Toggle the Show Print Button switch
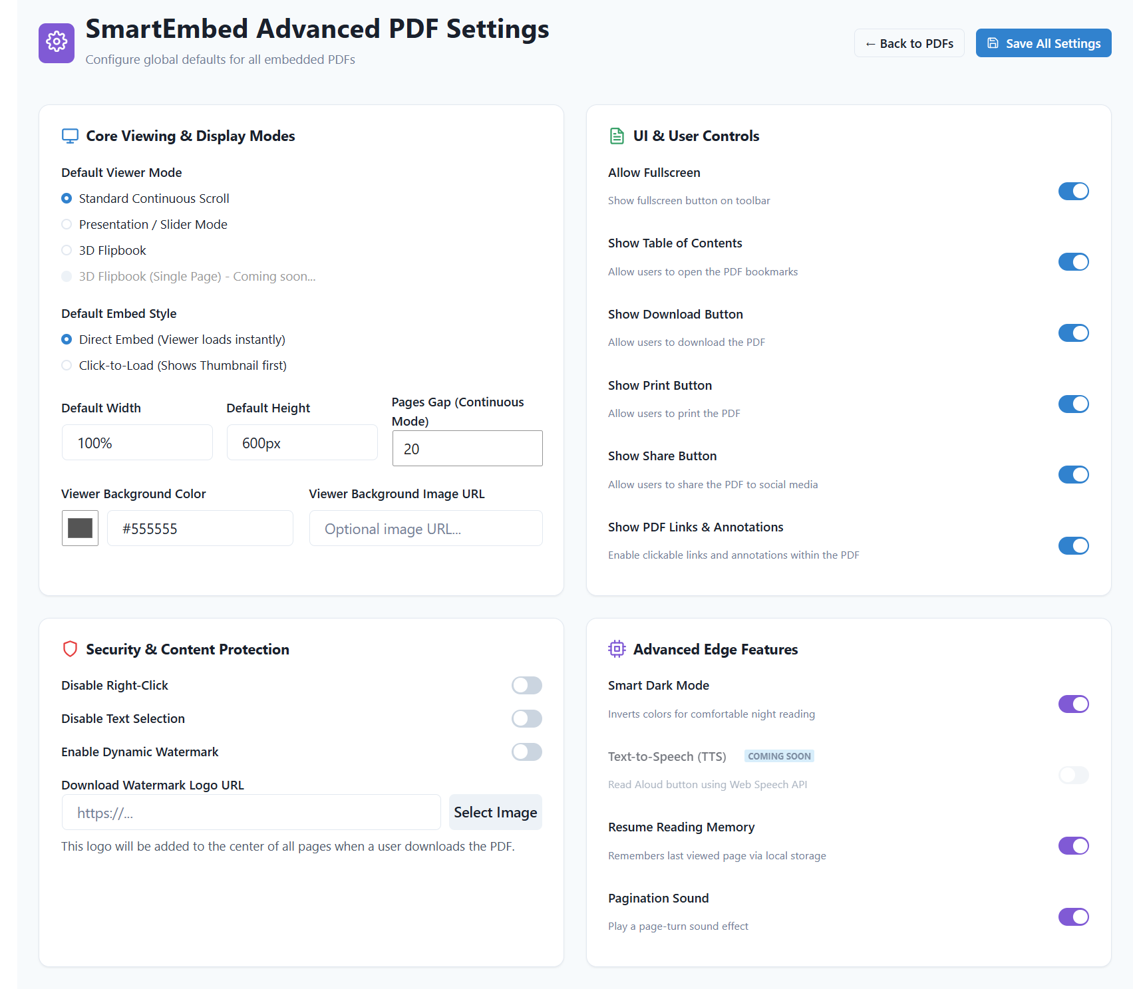 coord(1074,404)
